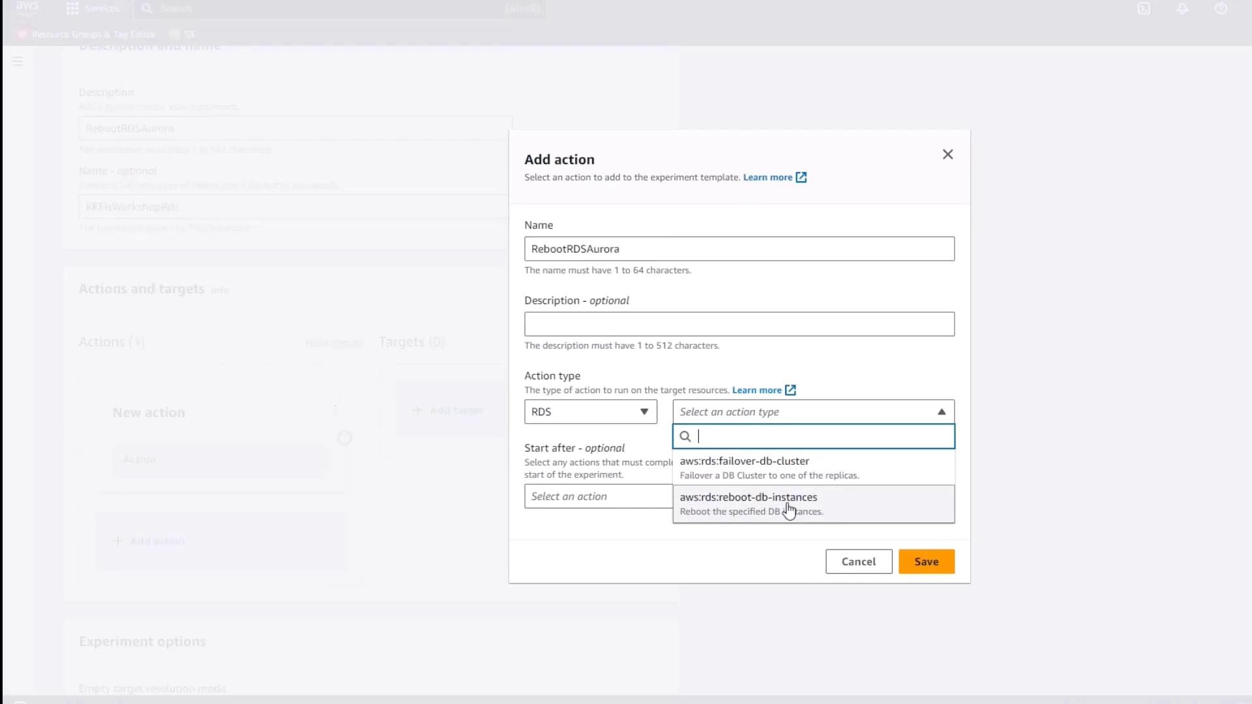Open the help question mark icon
The height and width of the screenshot is (704, 1252).
point(1221,8)
